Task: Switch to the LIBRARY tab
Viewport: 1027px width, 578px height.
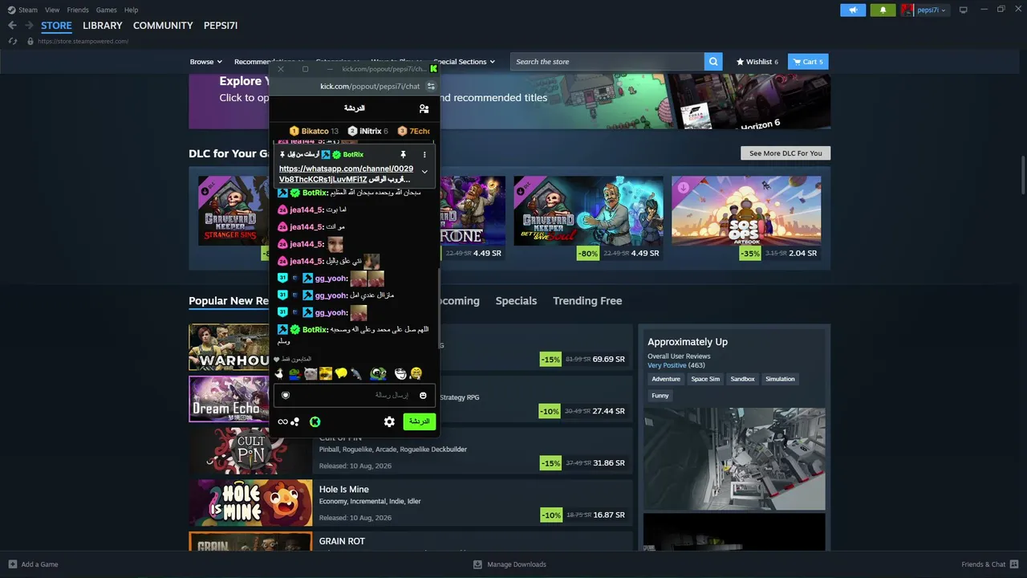Action: [103, 26]
